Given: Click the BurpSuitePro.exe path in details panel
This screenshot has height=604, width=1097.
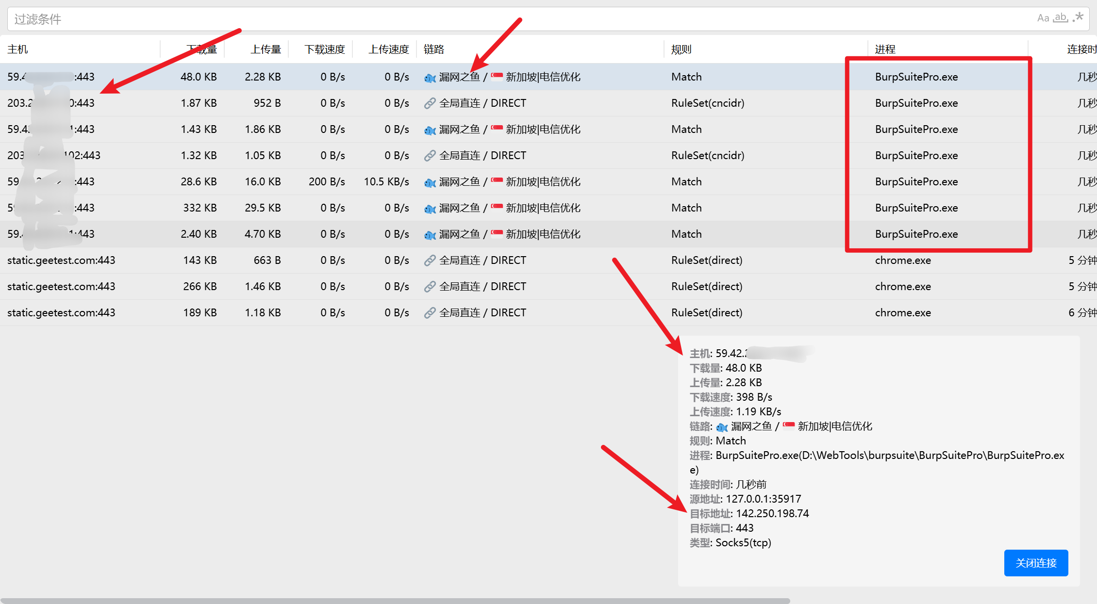Looking at the screenshot, I should point(877,462).
